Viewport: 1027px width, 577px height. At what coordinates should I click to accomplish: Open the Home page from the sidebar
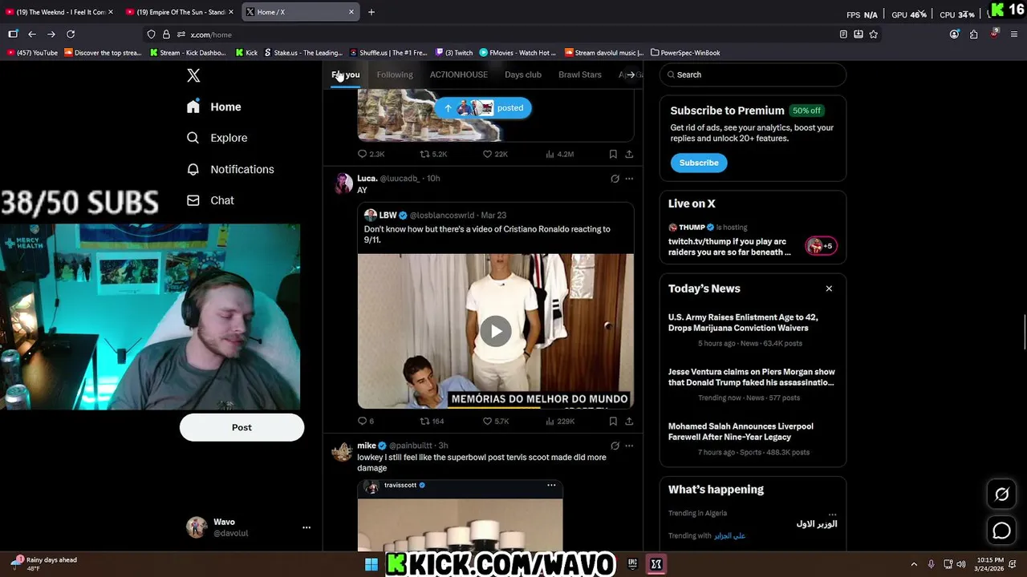click(213, 107)
